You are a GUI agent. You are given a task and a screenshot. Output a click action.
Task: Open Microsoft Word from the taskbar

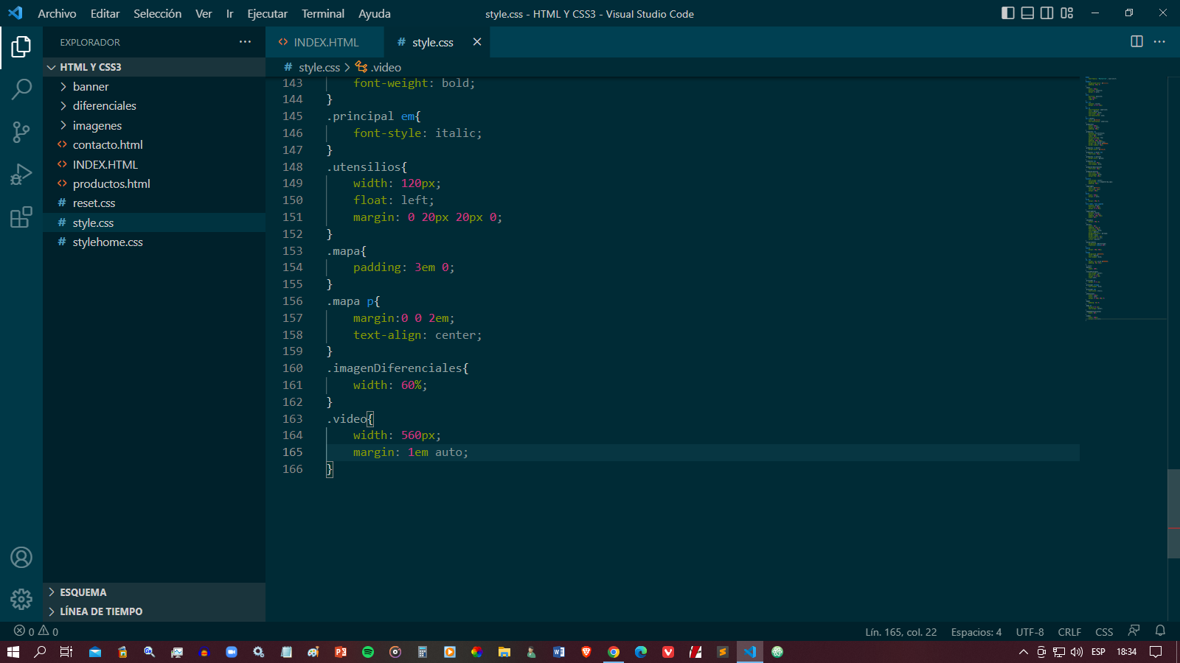point(559,652)
